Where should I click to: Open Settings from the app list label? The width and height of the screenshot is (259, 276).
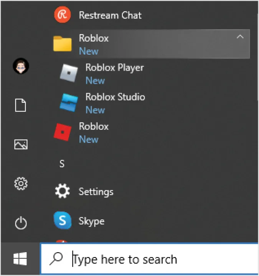click(96, 191)
